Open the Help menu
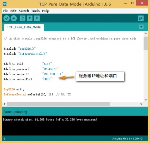The height and width of the screenshot is (143, 150). [x=46, y=11]
